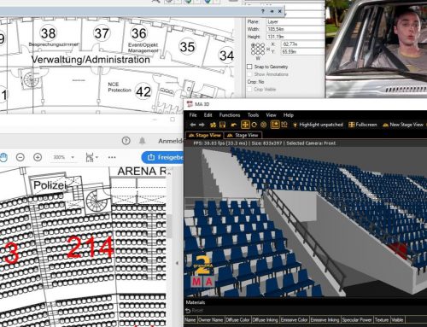Select the Move tool in MA 3D toolbar
Viewport: 427px width, 327px height.
click(245, 125)
